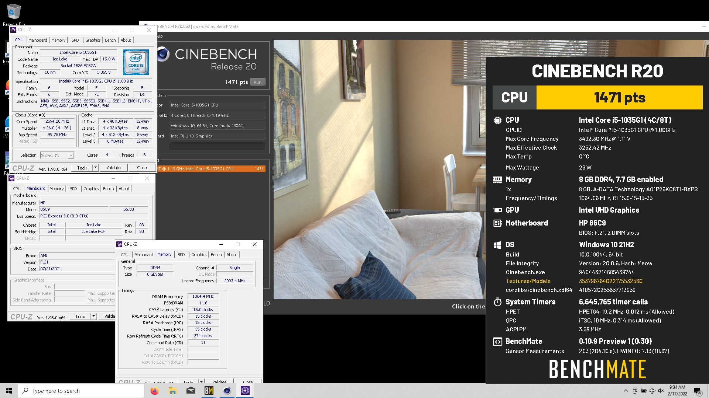Viewport: 709px width, 398px height.
Task: Switch to Cinebench in the taskbar
Action: [227, 391]
